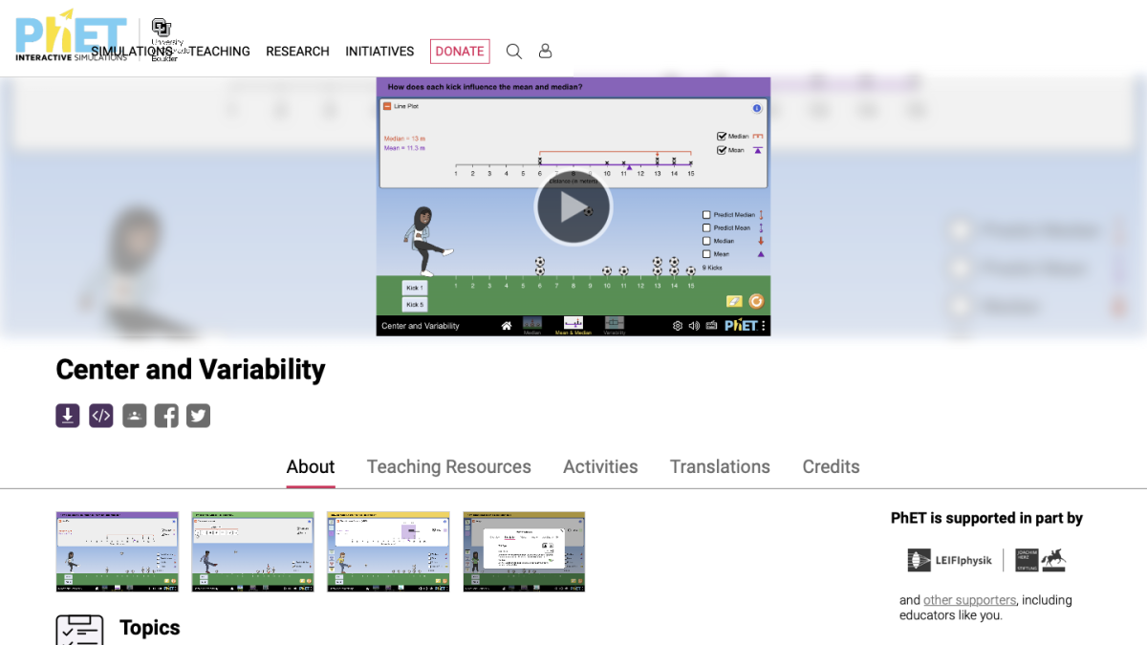Screen dimensions: 1147x645
Task: Share the simulation via the Twitter icon
Action: pos(198,415)
